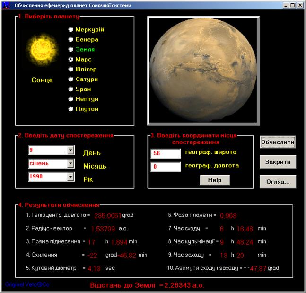Pick the Сатурн radio option

[x=71, y=79]
